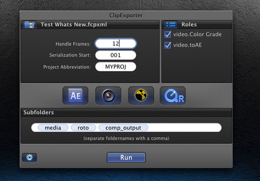Click the ClipExporter window title

126,16
